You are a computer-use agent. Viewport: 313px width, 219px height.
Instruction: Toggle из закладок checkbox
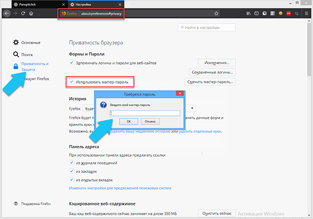[71, 171]
